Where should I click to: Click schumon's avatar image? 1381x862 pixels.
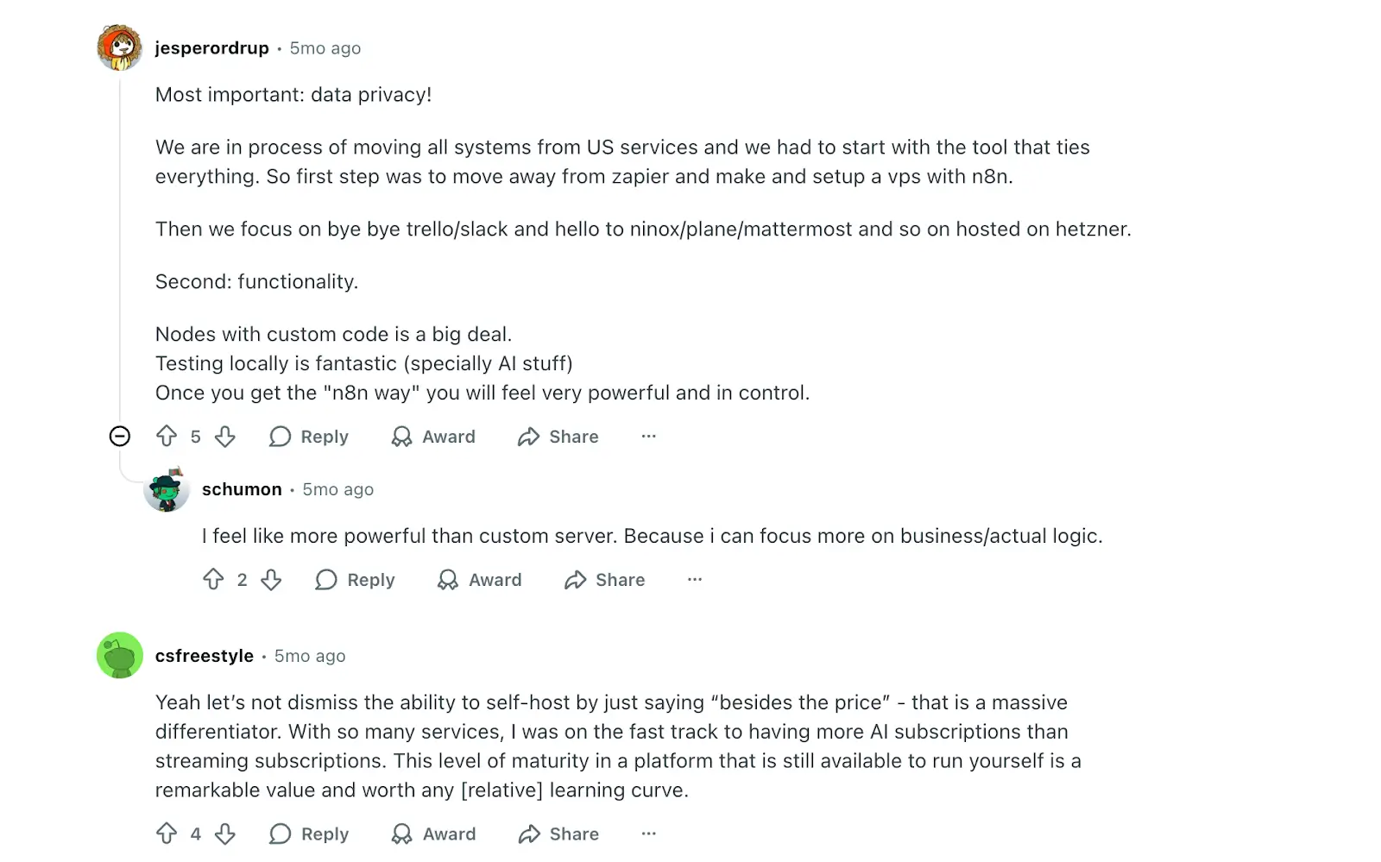pos(167,489)
